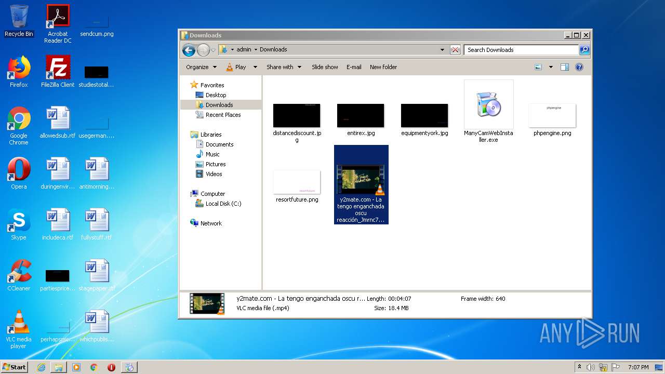
Task: Select the y2mate.com mp4 video file
Action: pyautogui.click(x=361, y=185)
